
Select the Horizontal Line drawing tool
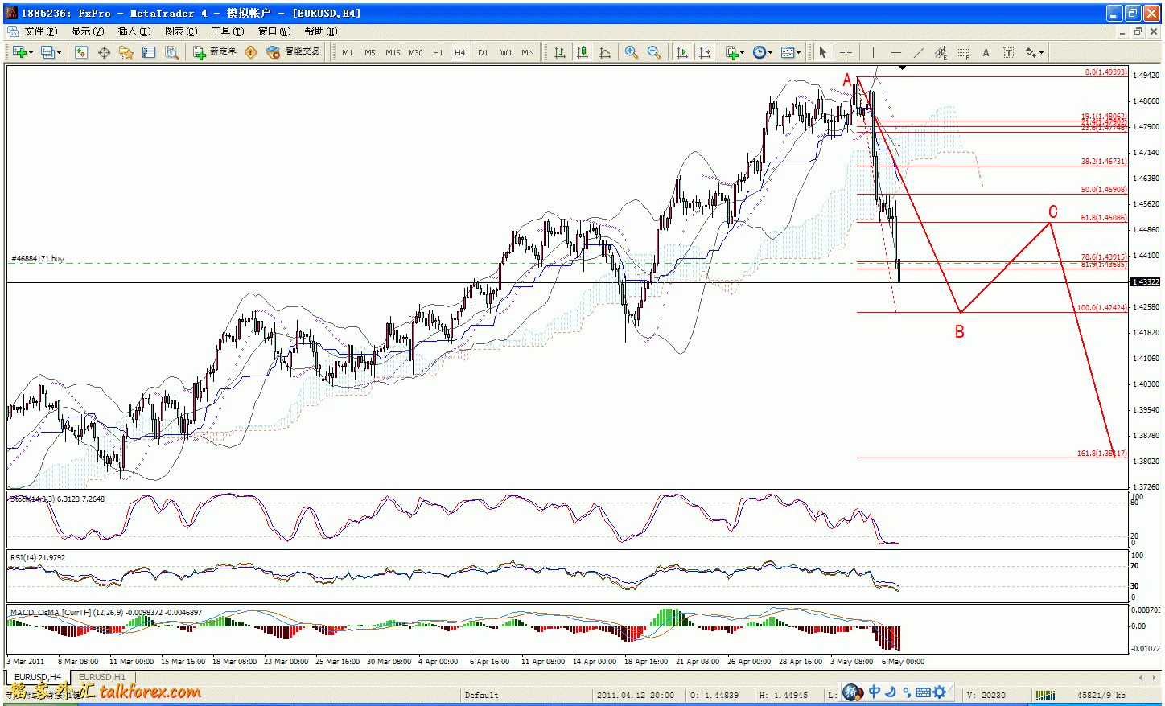click(896, 52)
